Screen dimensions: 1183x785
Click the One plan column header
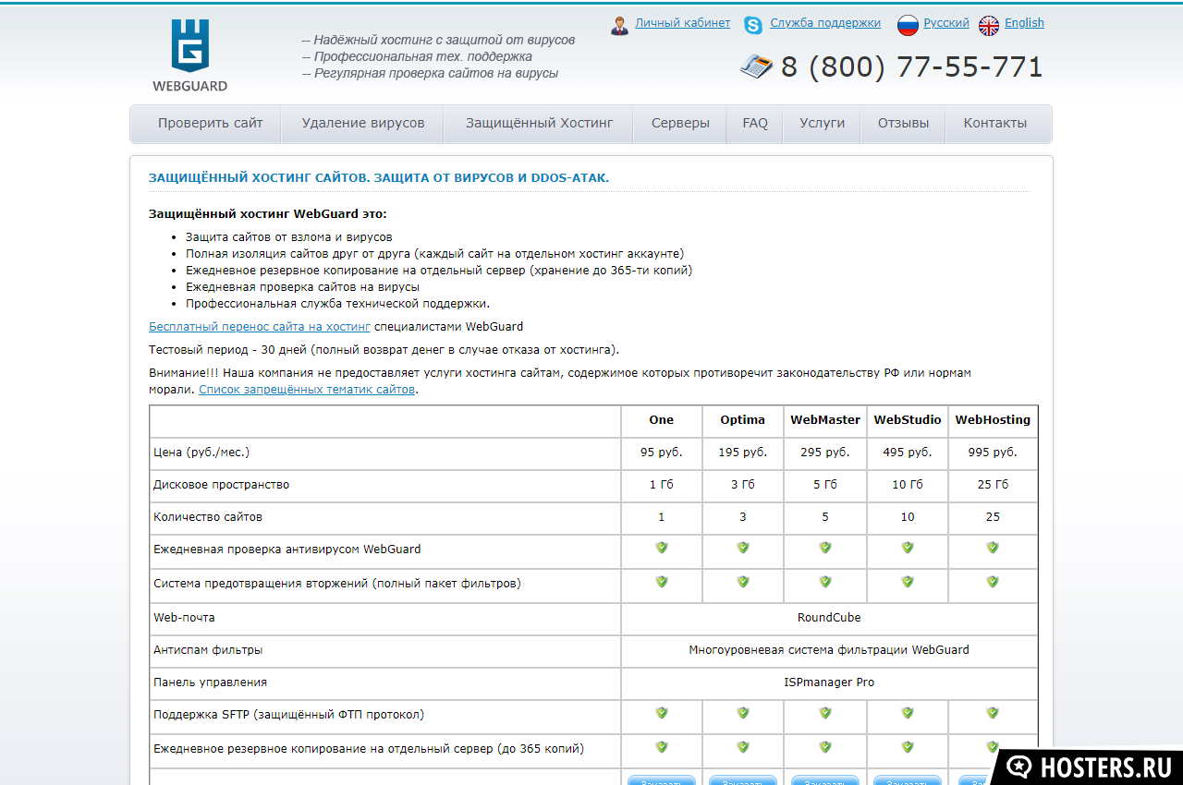pyautogui.click(x=662, y=420)
